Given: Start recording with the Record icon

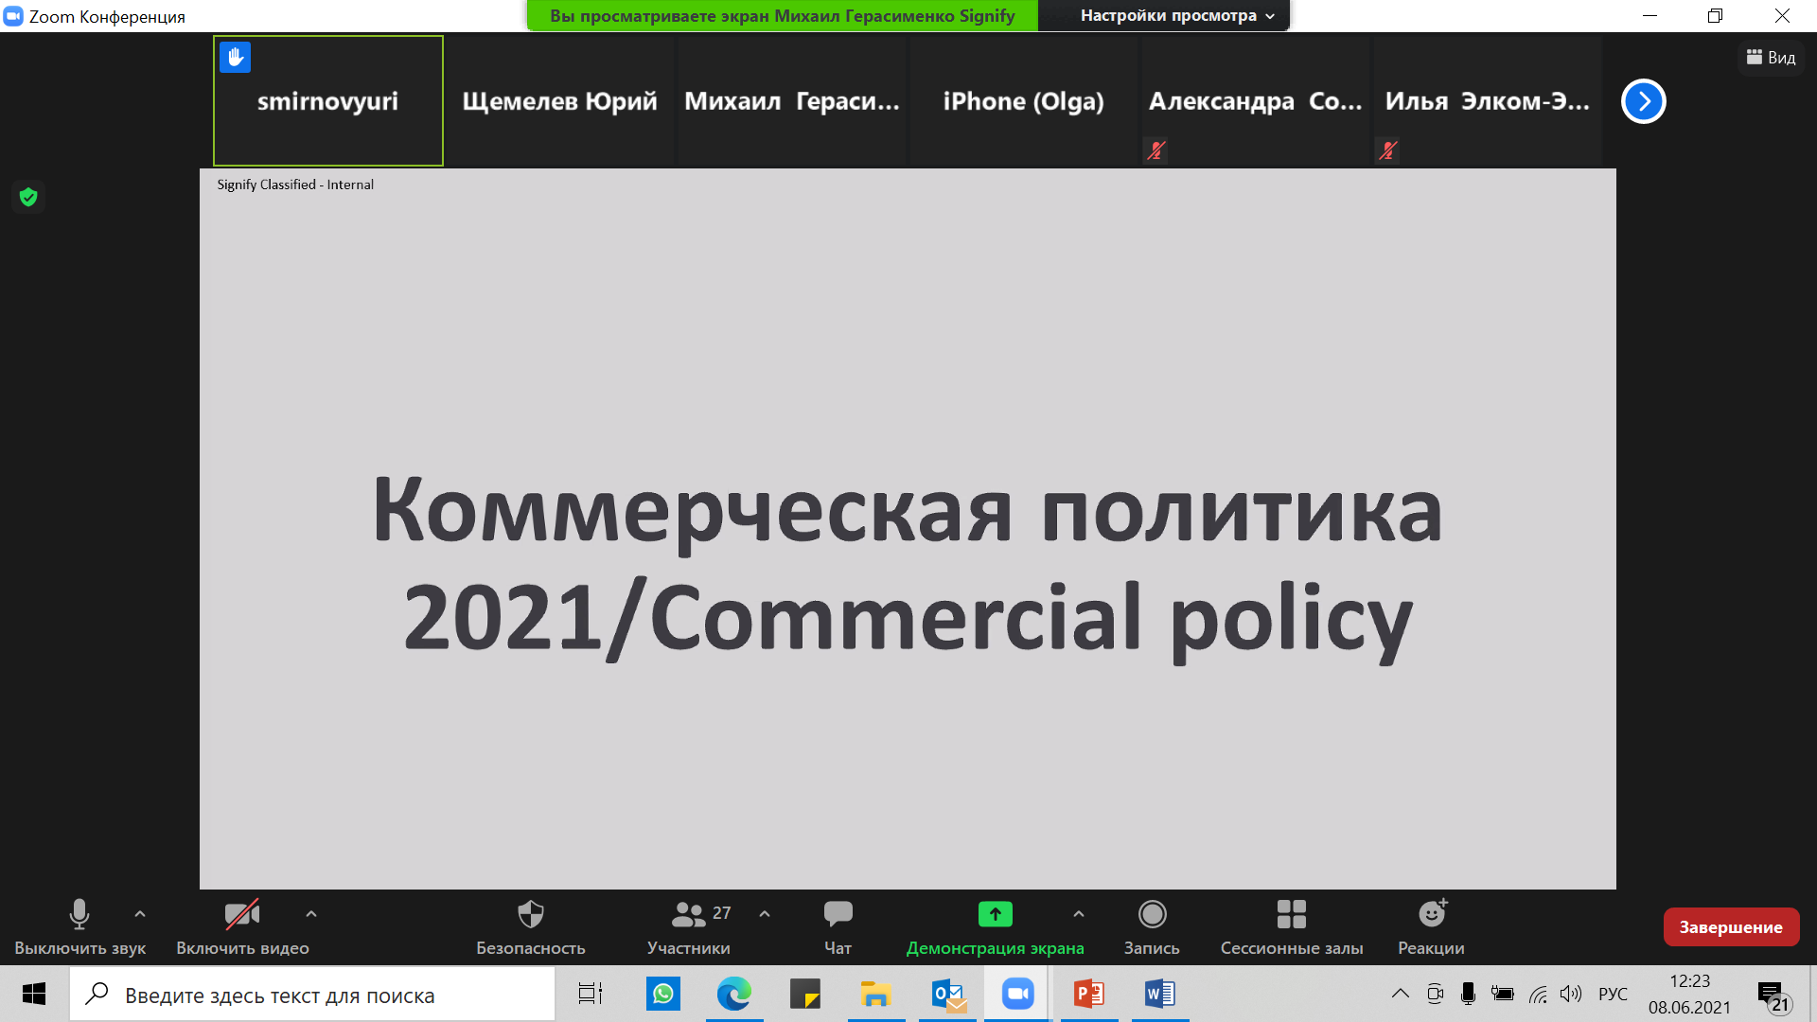Looking at the screenshot, I should 1152,915.
